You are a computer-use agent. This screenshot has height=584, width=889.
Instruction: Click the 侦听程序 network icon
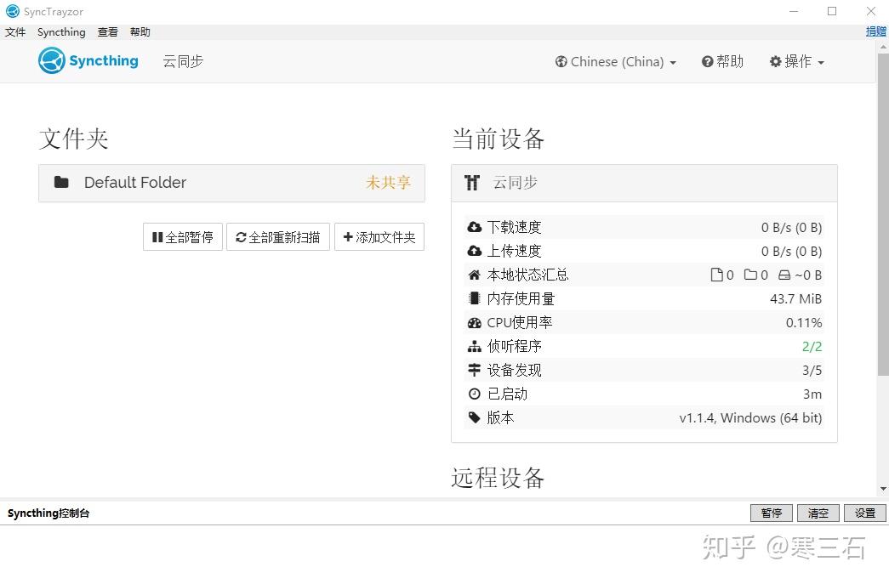click(474, 346)
